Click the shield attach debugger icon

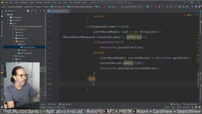(x=171, y=7)
